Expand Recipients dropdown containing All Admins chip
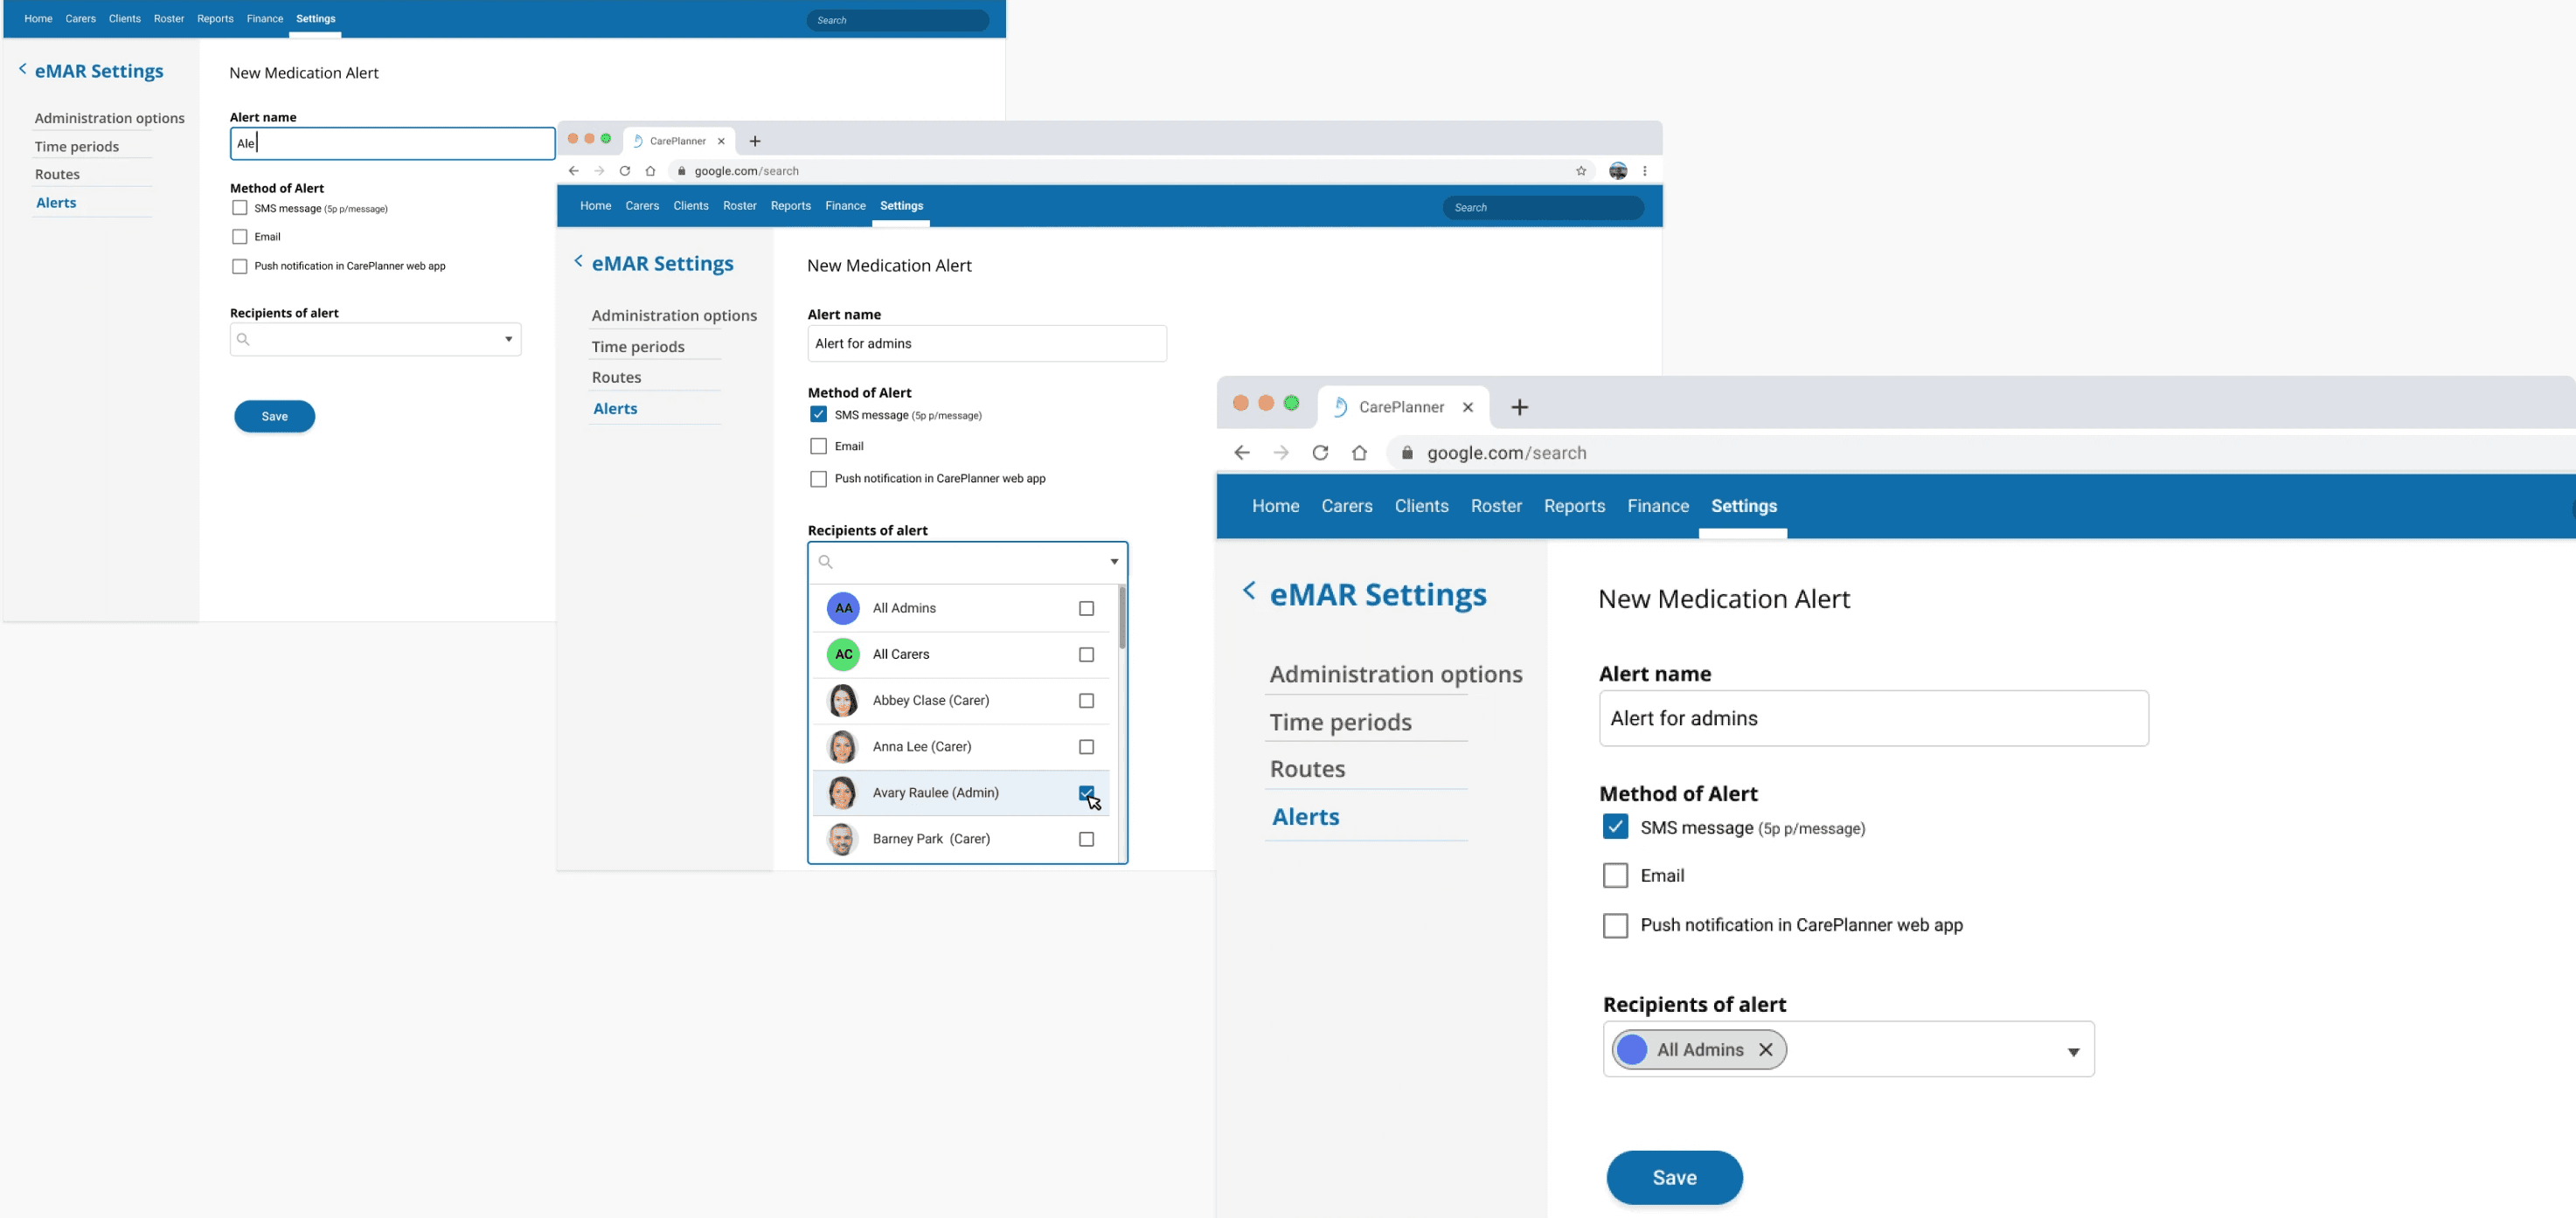Image resolution: width=2576 pixels, height=1218 pixels. coord(2073,1051)
